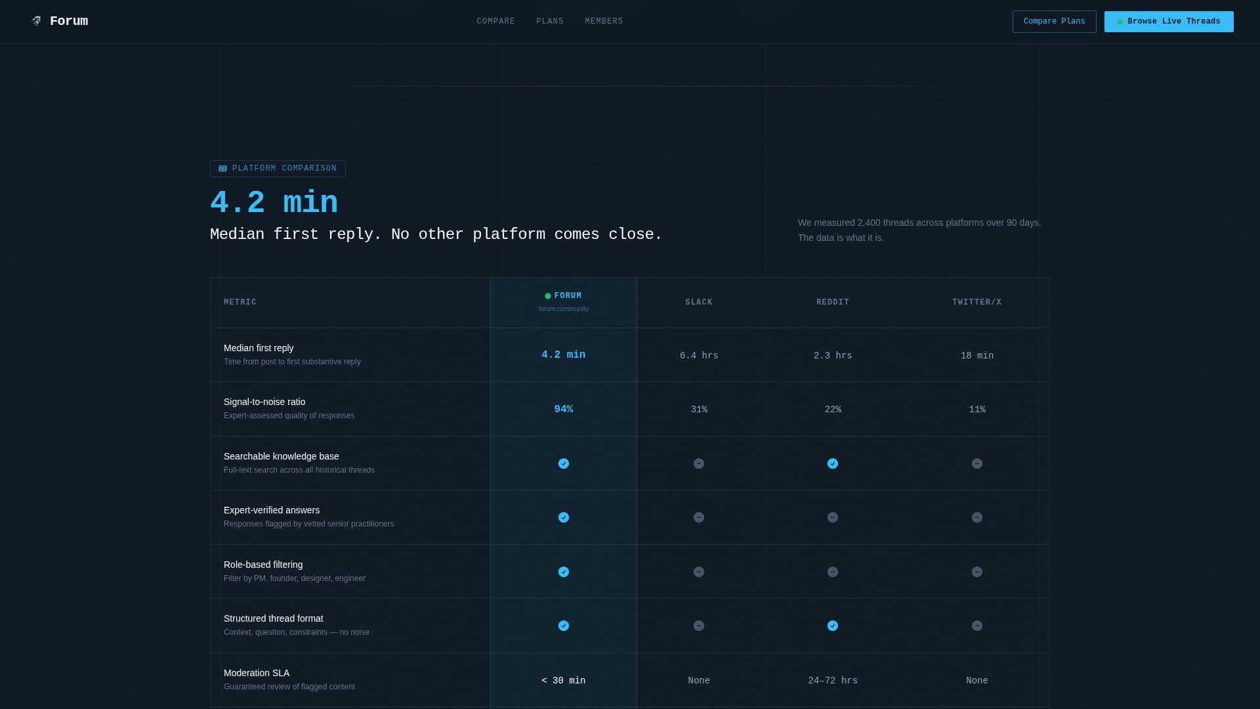Click the Twitter/X column header
The height and width of the screenshot is (709, 1260).
[x=976, y=302]
